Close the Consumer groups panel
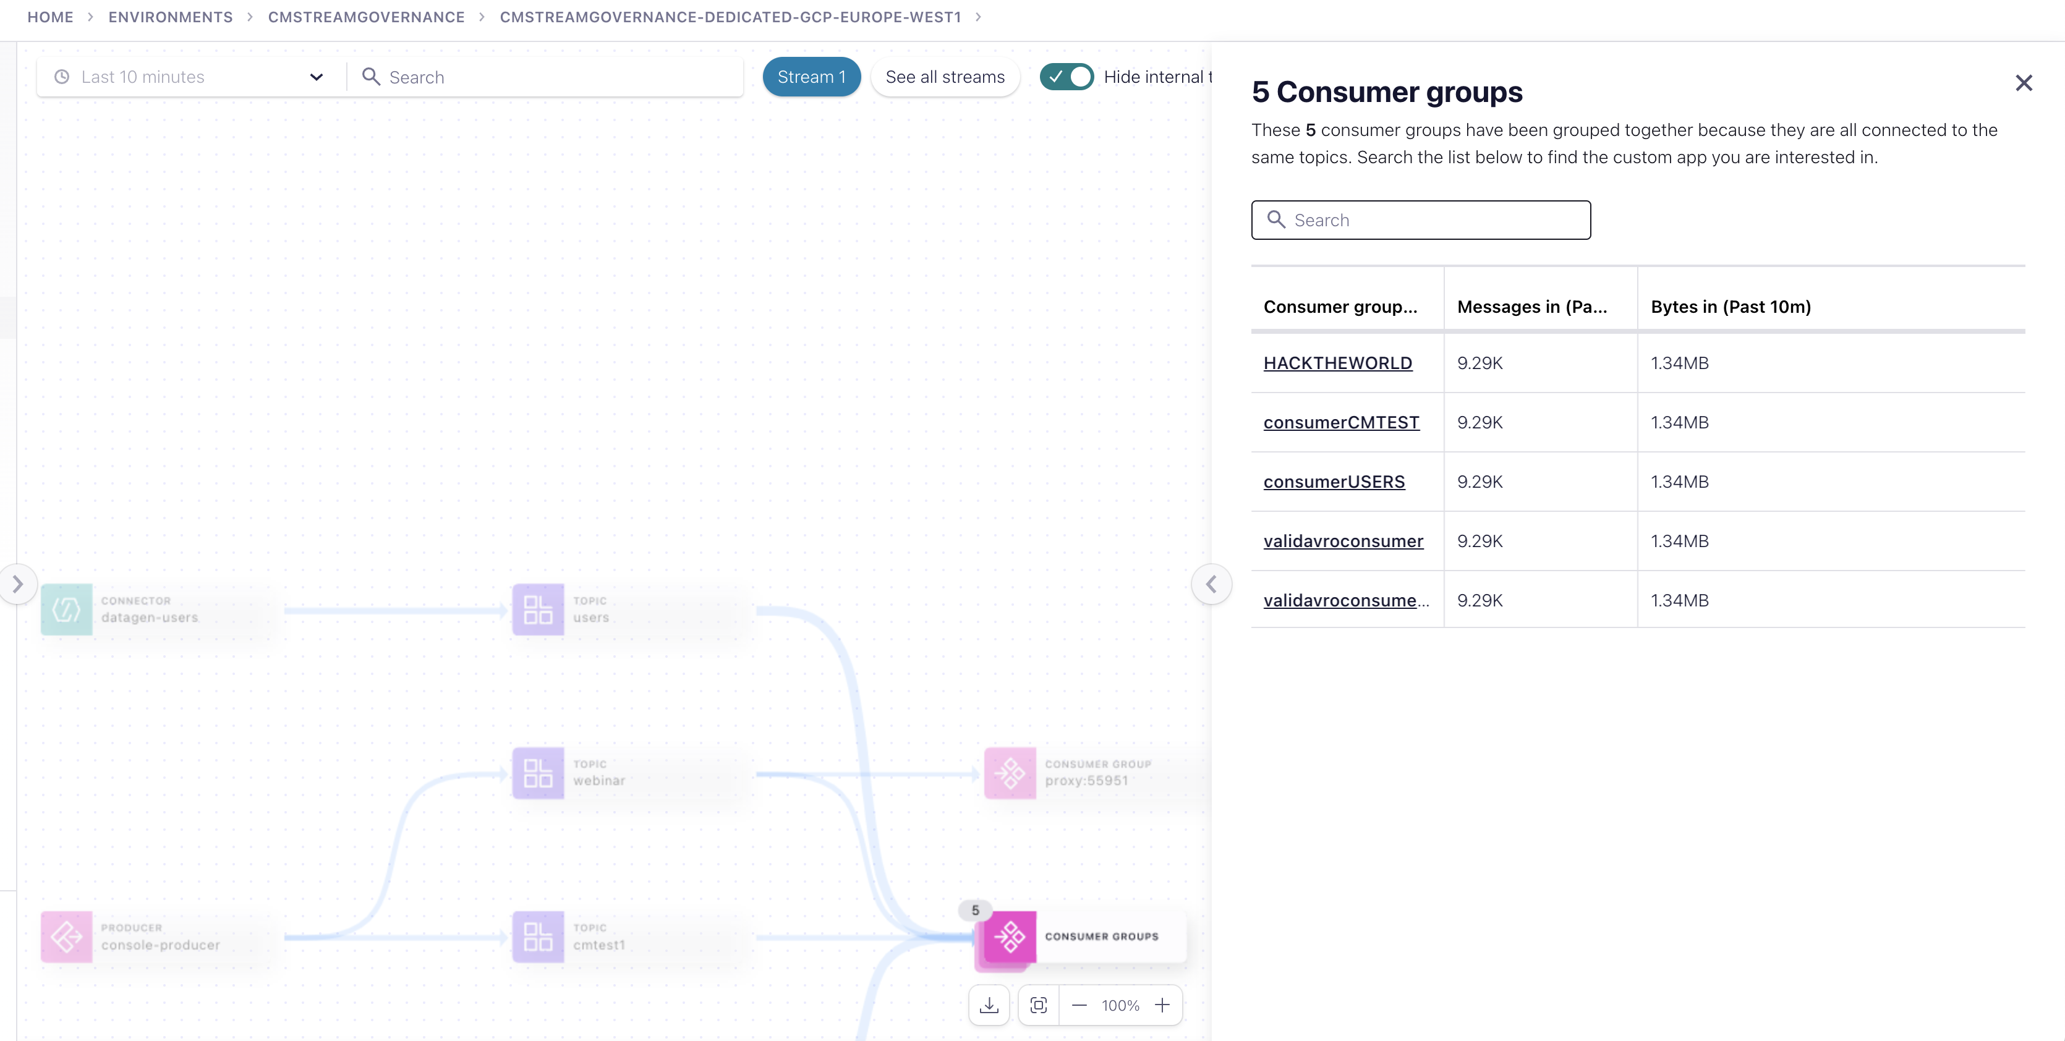The height and width of the screenshot is (1041, 2065). click(2024, 83)
